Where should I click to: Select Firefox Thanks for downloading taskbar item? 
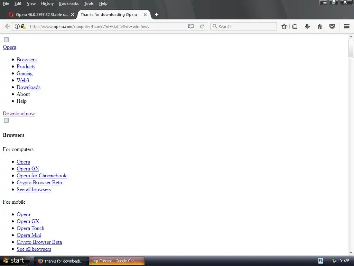[x=61, y=261]
